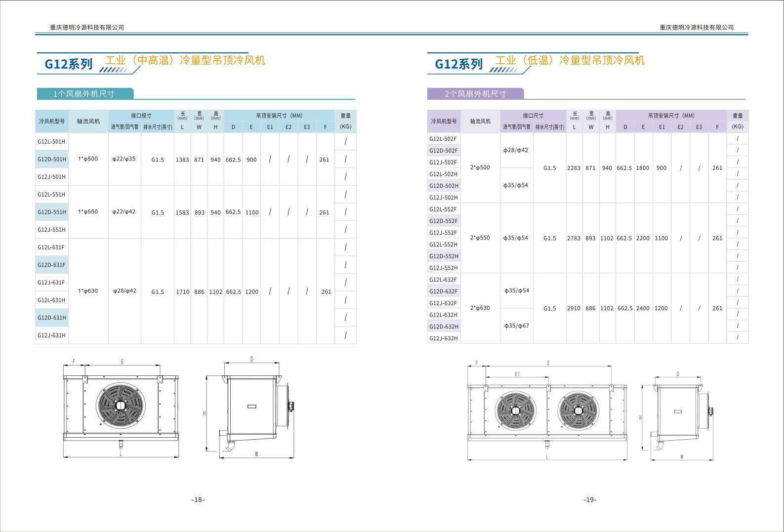Select the 2个风扇外机尺寸 section label
The image size is (784, 532).
[x=475, y=94]
